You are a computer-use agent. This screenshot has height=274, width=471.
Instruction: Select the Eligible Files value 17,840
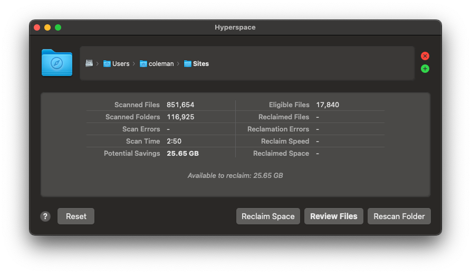tap(328, 105)
